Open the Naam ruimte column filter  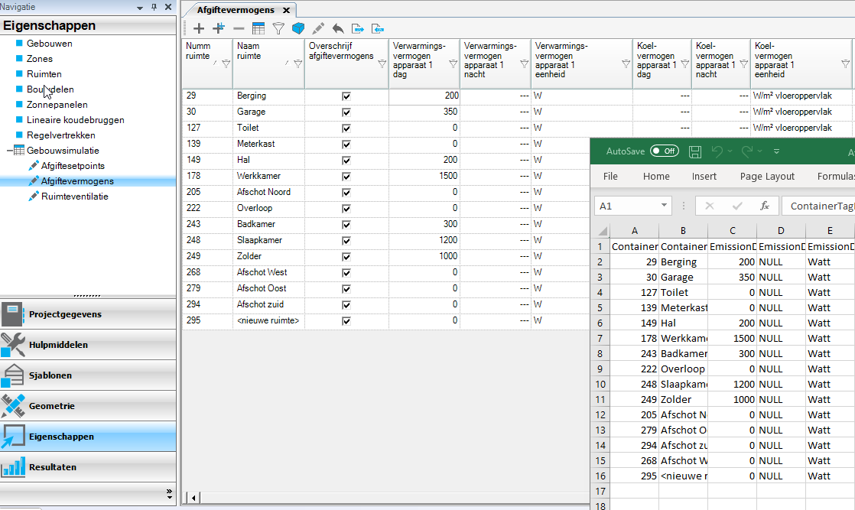(297, 64)
